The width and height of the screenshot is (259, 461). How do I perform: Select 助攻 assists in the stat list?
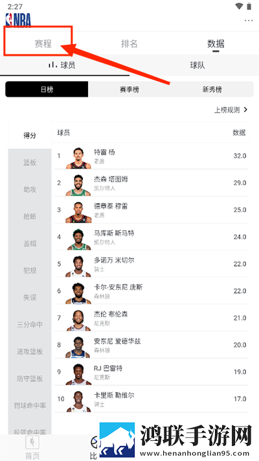(30, 189)
